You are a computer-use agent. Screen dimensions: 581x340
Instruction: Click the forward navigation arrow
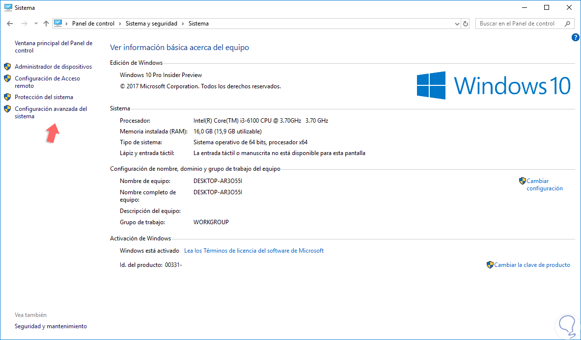(24, 24)
